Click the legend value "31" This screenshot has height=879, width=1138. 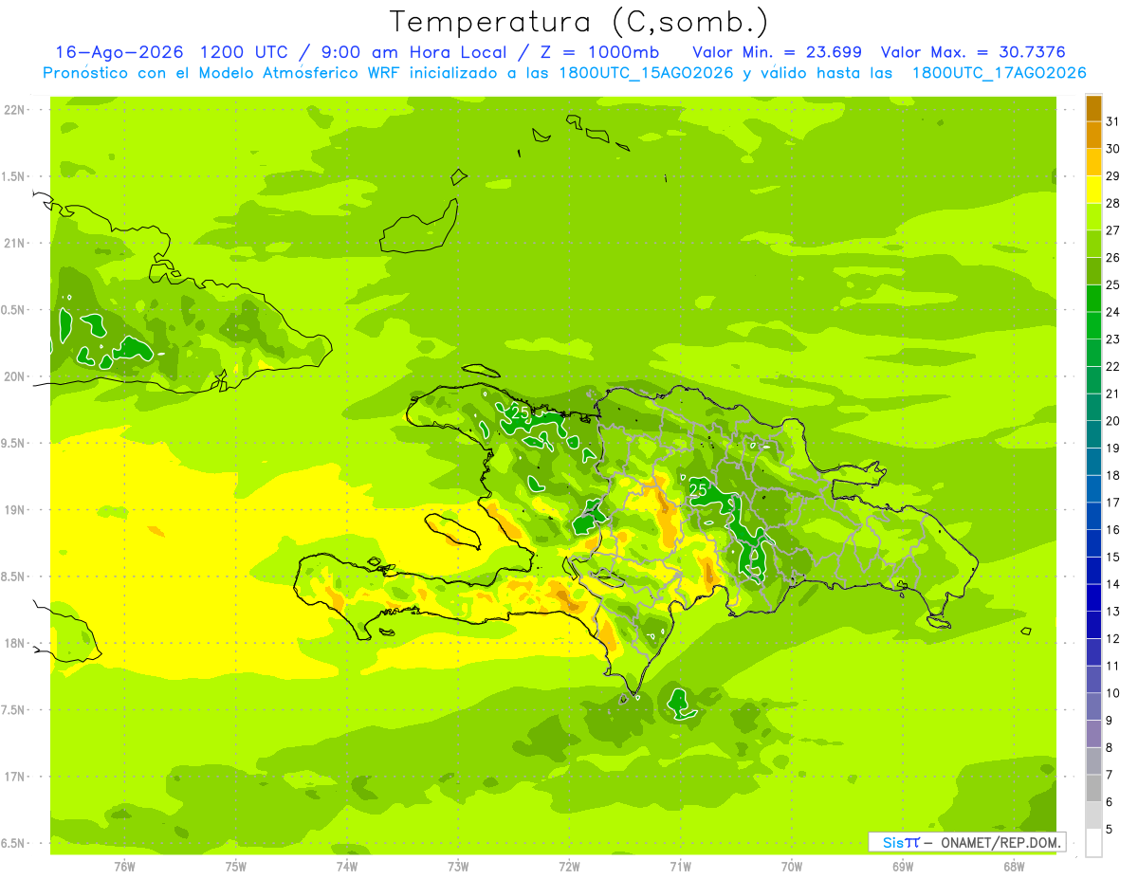point(1113,121)
